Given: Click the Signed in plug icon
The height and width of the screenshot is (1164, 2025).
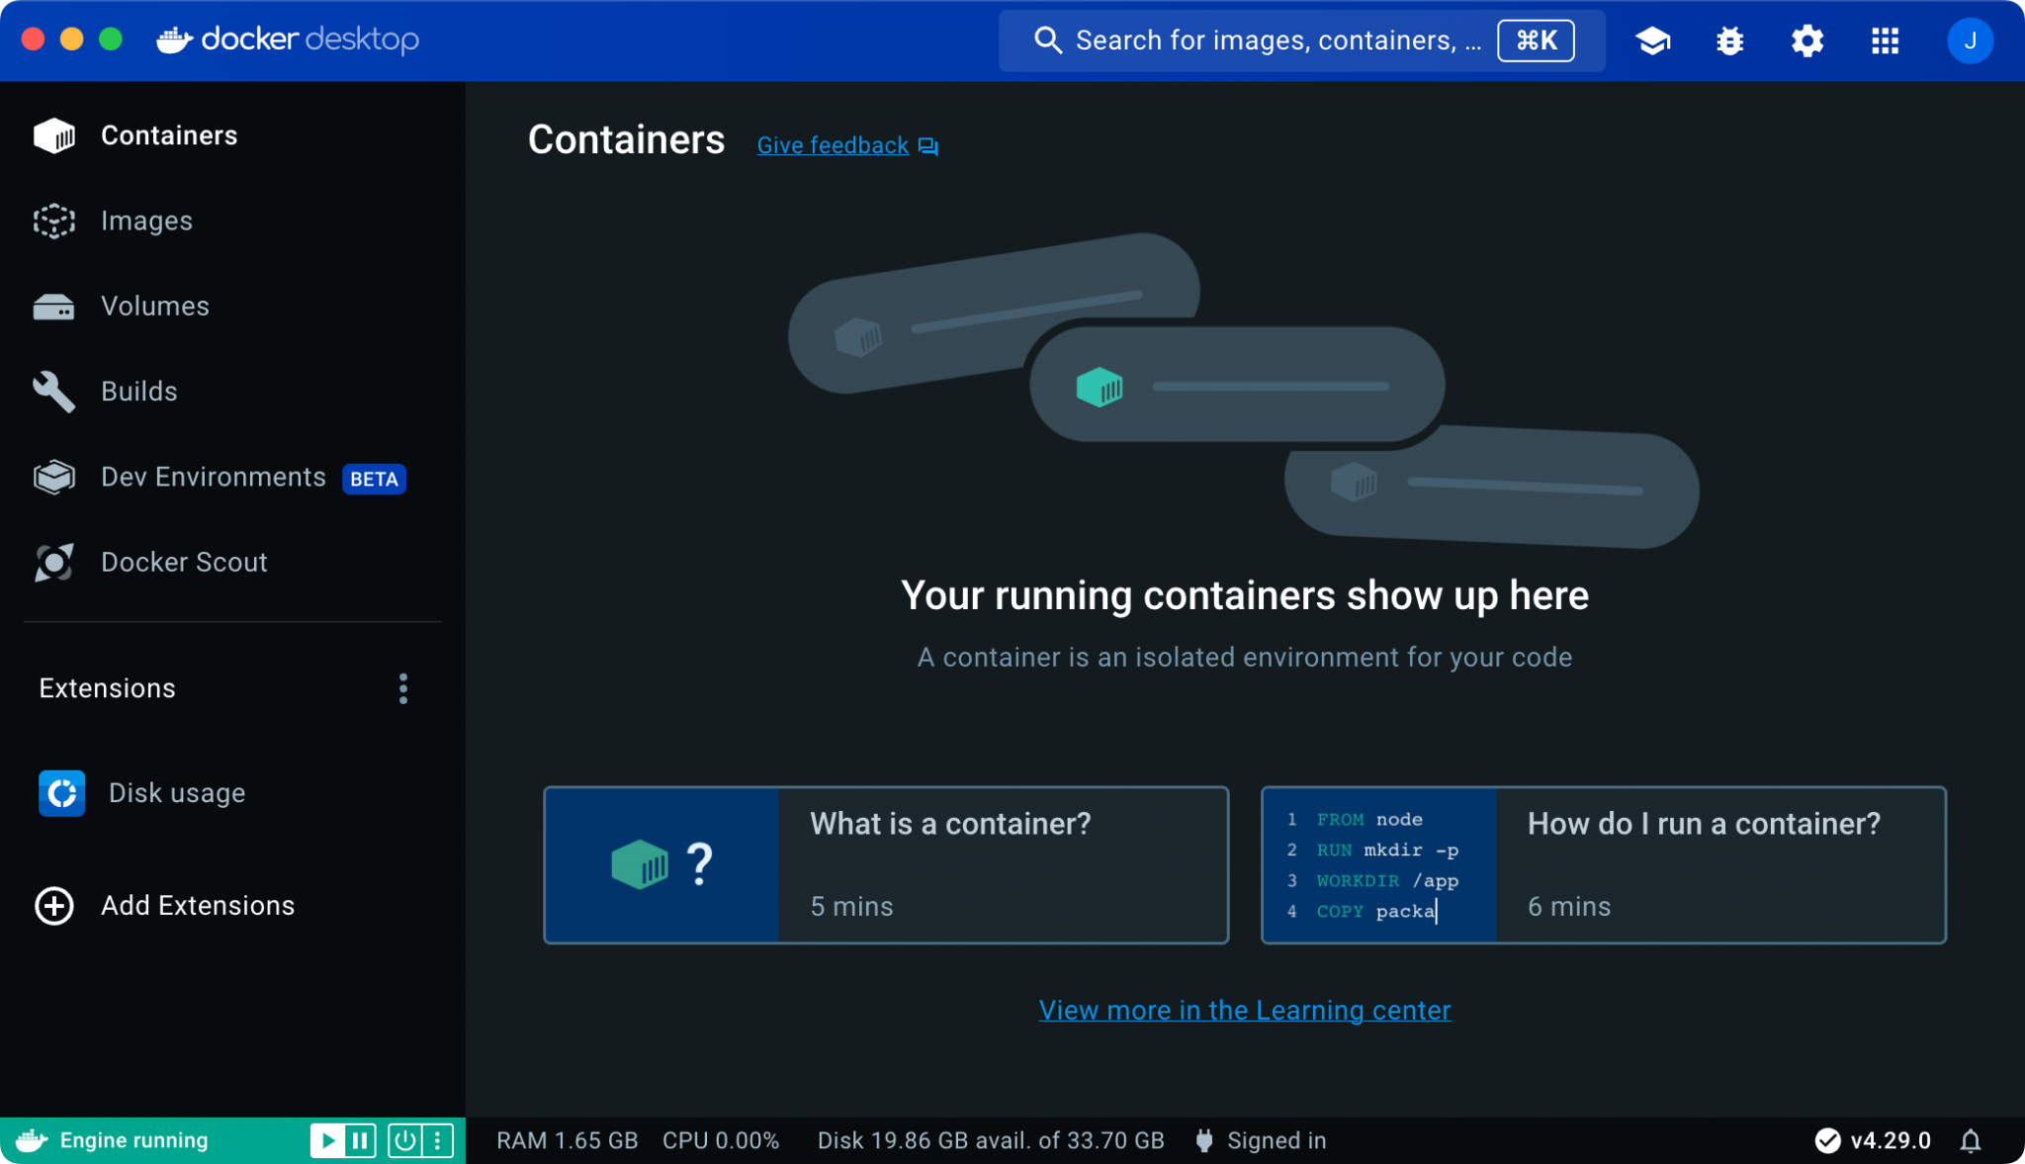Looking at the screenshot, I should [x=1204, y=1141].
